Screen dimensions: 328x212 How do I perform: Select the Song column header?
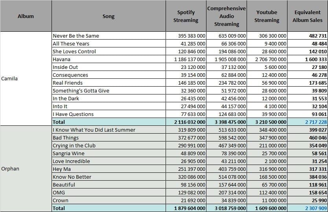(x=109, y=16)
